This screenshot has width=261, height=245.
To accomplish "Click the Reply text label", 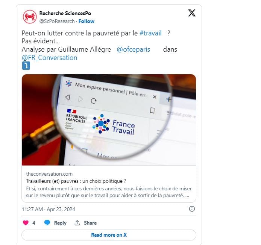I will [x=60, y=223].
